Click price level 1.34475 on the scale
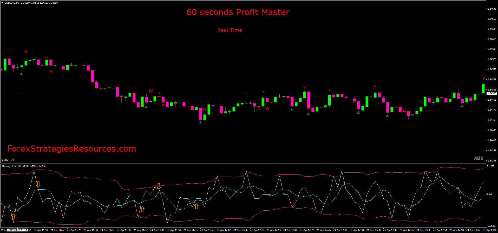The image size is (498, 233). pyautogui.click(x=492, y=110)
